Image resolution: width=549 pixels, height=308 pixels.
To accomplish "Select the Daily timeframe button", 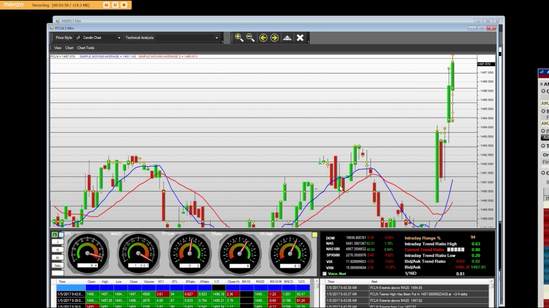I will (57, 266).
